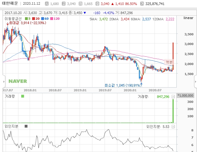Viewport: 197px width, 152px height.
Task: Click the 외인지분: 5.53 value
Action: click(158, 127)
